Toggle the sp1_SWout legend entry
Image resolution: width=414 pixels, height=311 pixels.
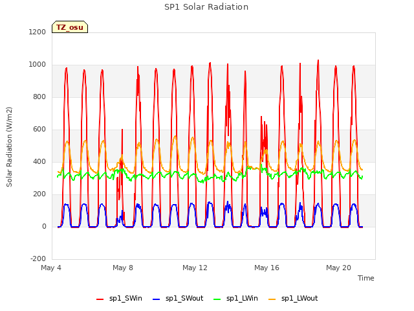178,299
